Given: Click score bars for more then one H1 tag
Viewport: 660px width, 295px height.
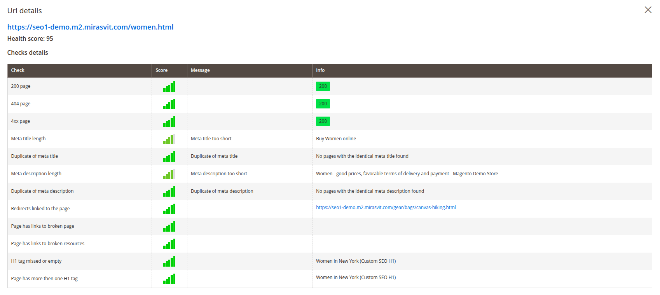Looking at the screenshot, I should point(169,279).
